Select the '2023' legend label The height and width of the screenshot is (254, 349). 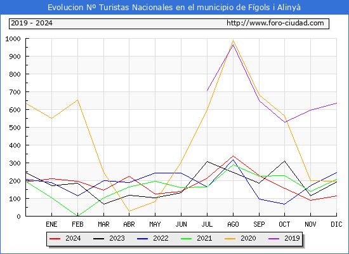tap(117, 238)
